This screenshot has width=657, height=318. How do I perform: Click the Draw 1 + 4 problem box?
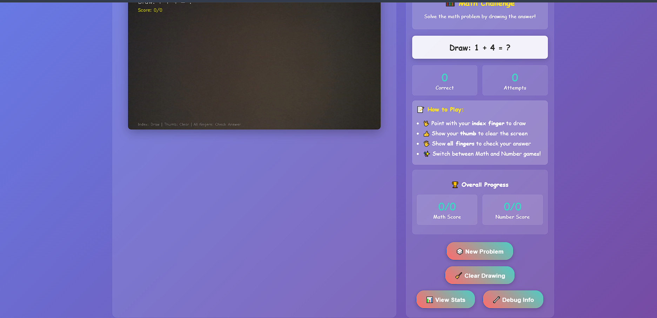tap(480, 47)
